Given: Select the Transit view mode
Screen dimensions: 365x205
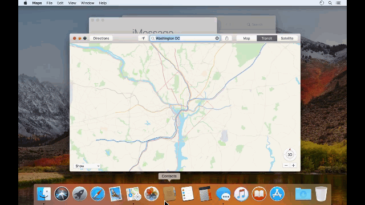Looking at the screenshot, I should [267, 38].
